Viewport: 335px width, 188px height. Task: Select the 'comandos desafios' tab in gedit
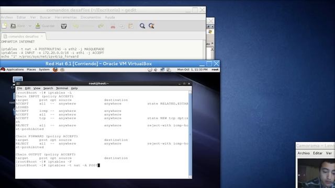click(x=23, y=37)
